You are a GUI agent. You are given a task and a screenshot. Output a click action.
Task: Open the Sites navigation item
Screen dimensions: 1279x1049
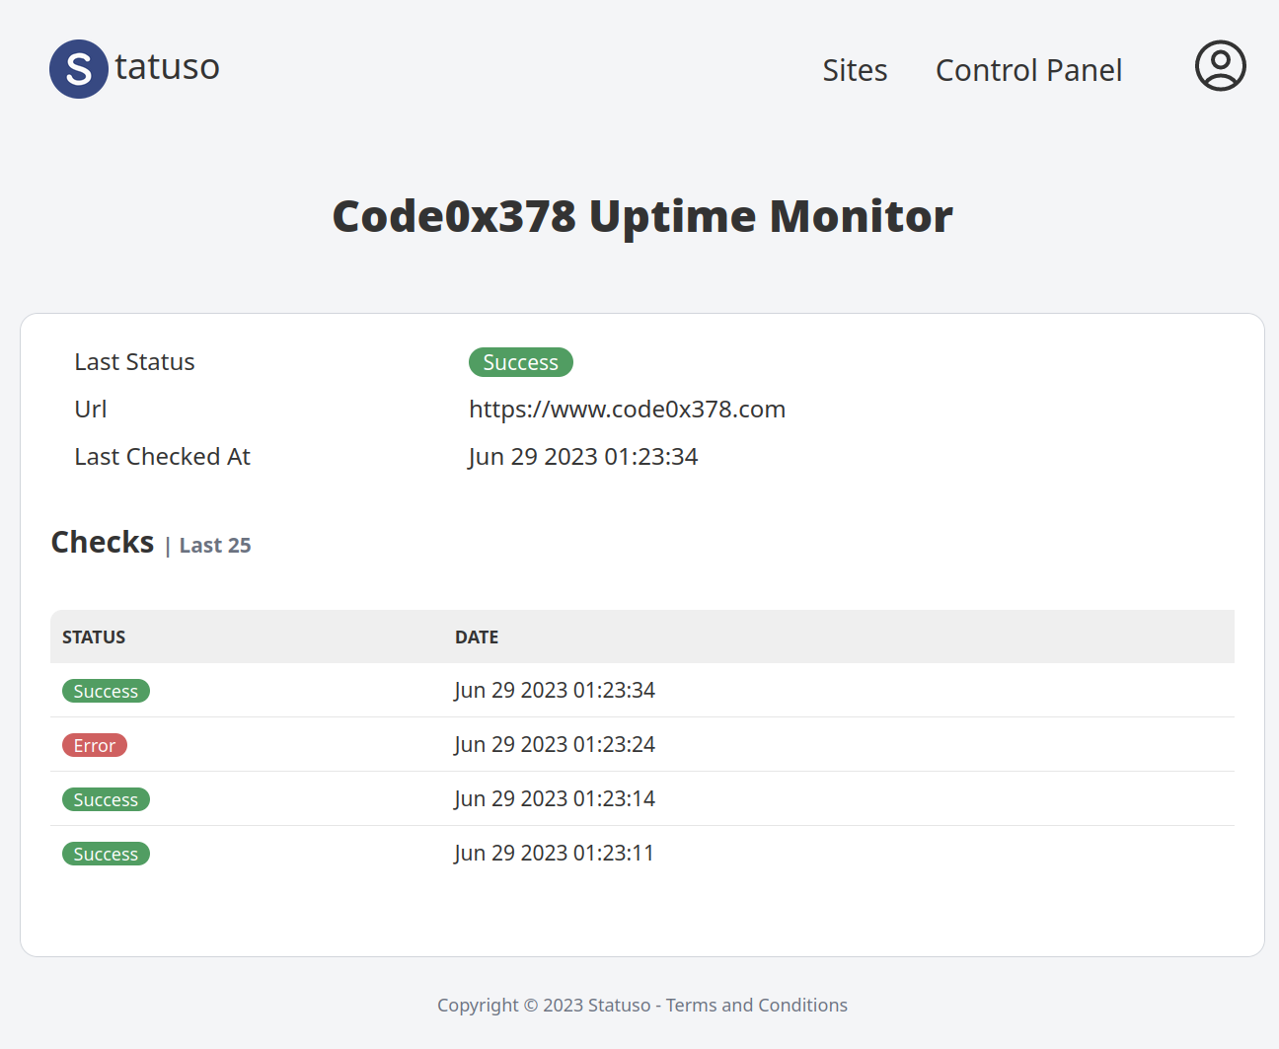point(855,70)
